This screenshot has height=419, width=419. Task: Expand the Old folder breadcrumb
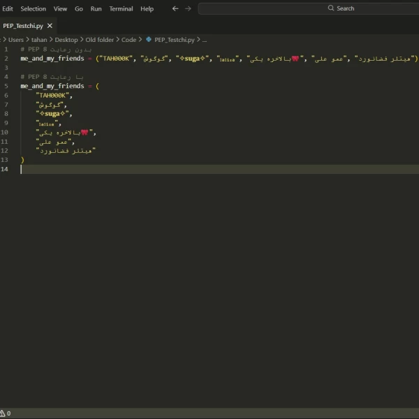pos(99,40)
